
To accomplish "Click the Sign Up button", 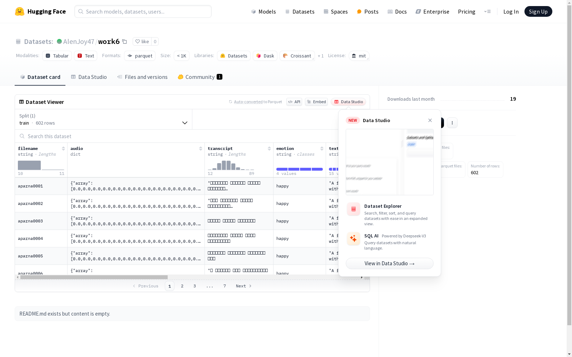I will click(538, 11).
